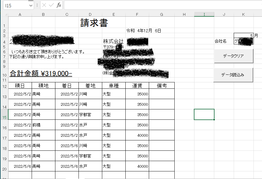The width and height of the screenshot is (262, 179).
Task: Select row 10 header
Action: 4,73
